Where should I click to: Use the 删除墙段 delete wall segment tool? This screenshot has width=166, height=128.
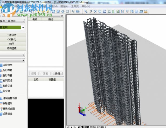click(x=7, y=103)
